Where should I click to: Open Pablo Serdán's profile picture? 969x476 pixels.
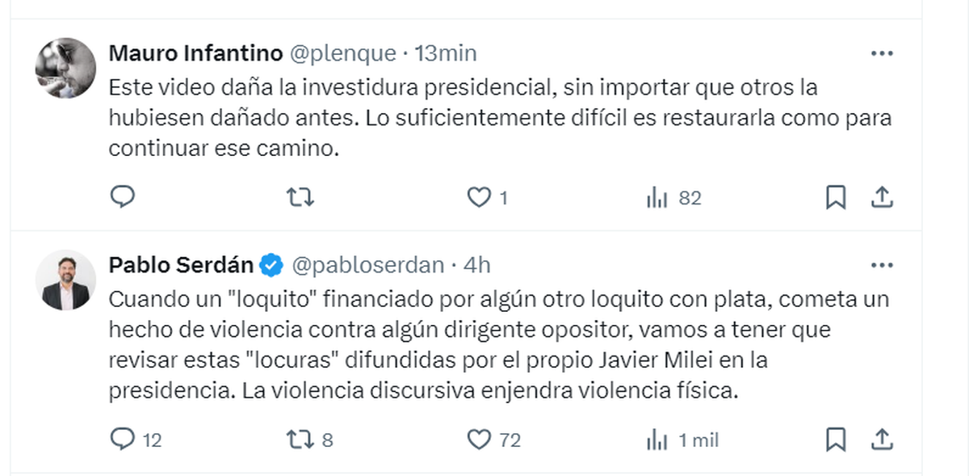click(x=66, y=280)
